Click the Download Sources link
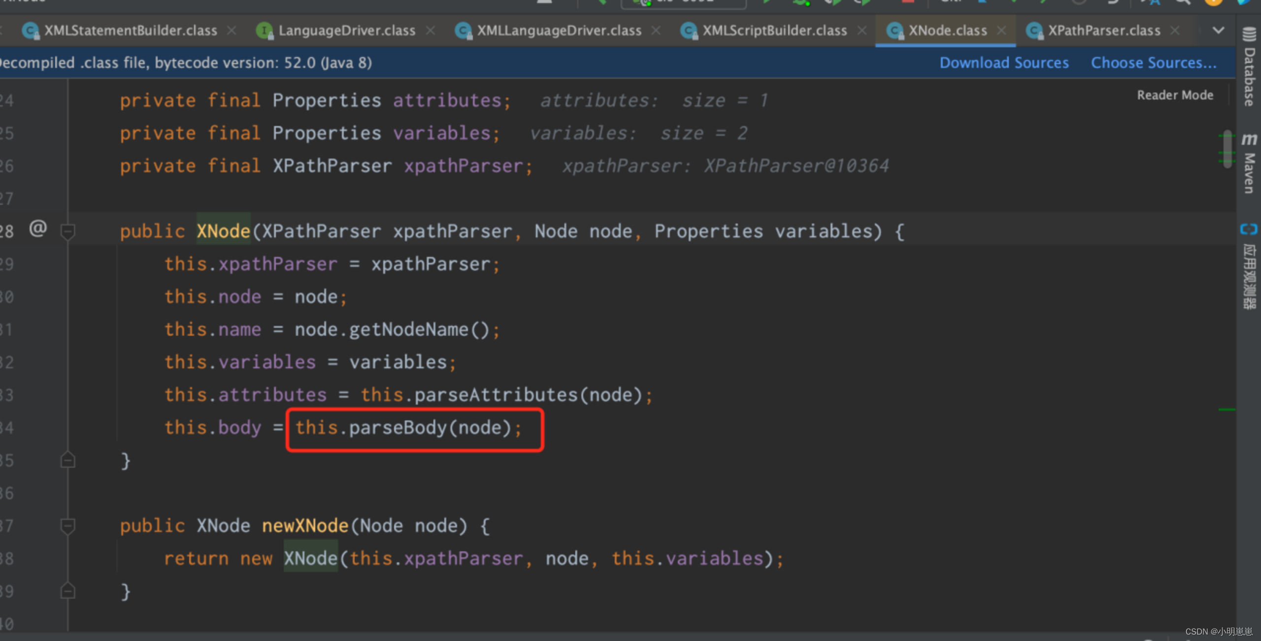 [x=1004, y=63]
